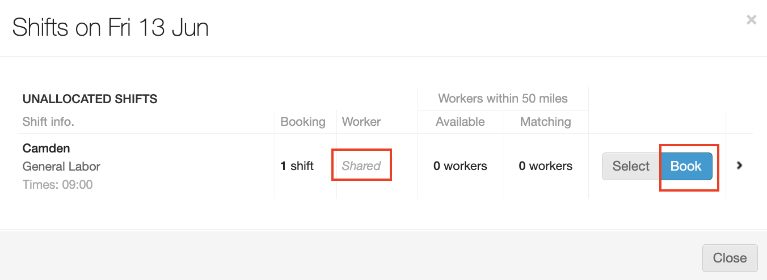Click the Camden shift name
Image resolution: width=767 pixels, height=280 pixels.
[x=47, y=149]
